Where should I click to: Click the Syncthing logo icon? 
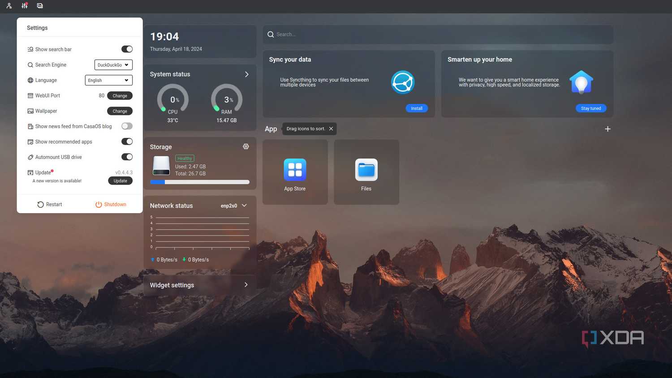[x=403, y=82]
